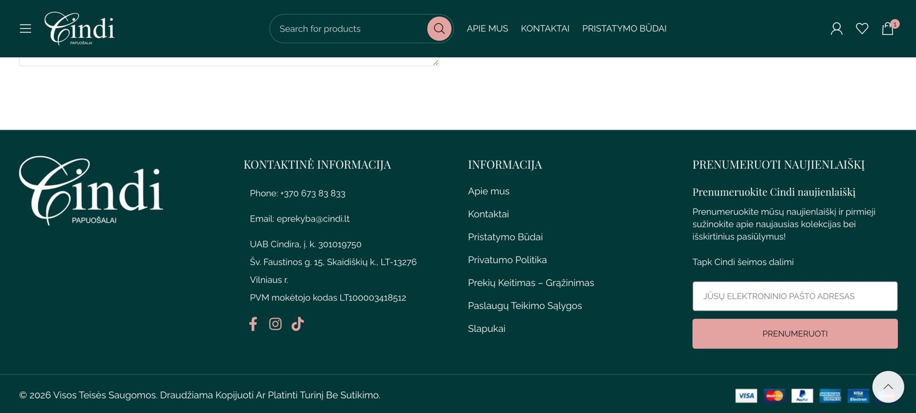Focus the newsletter email address field

795,296
